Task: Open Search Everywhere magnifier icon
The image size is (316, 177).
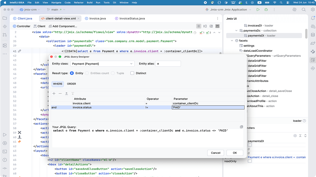Action: pyautogui.click(x=303, y=10)
